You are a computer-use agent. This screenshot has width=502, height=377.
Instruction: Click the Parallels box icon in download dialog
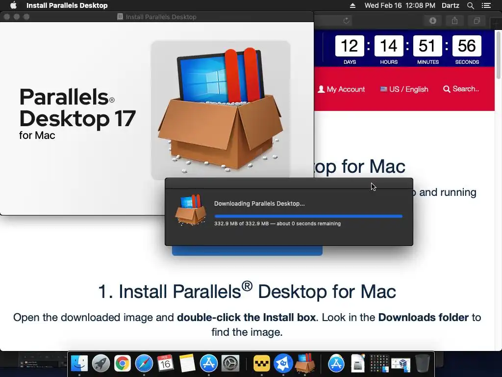191,210
